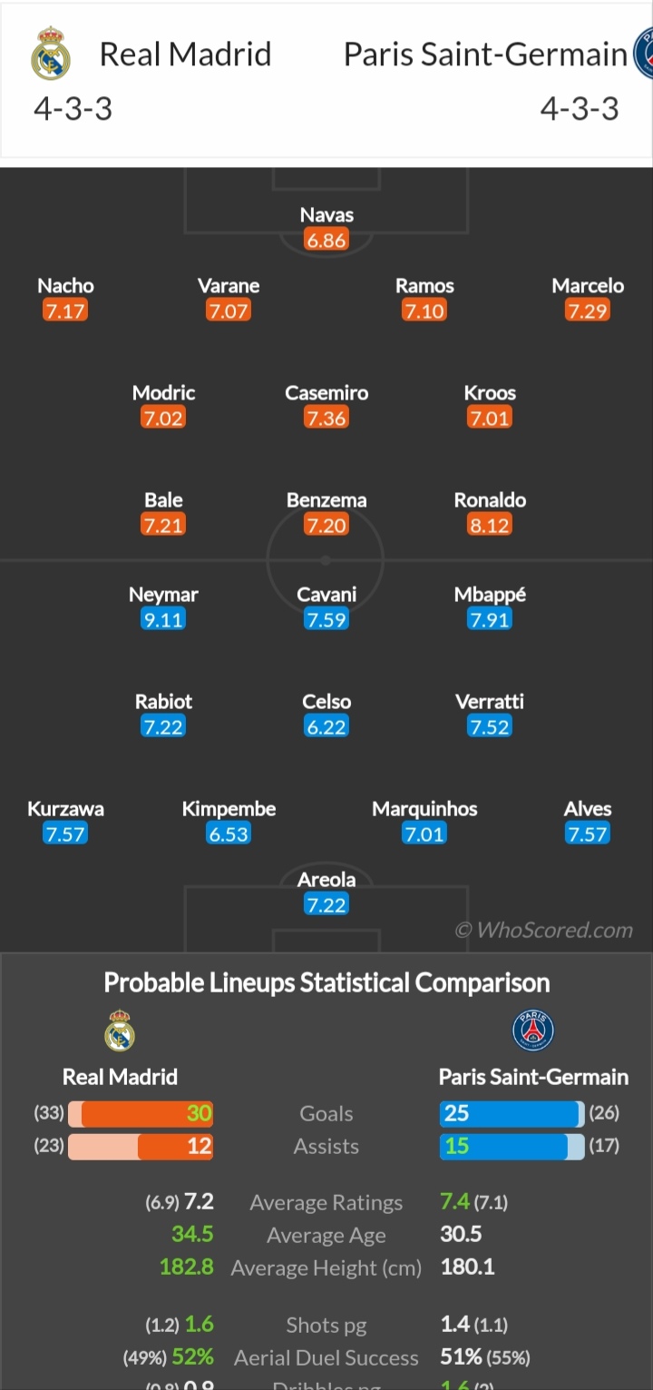Image resolution: width=653 pixels, height=1390 pixels.
Task: Tap Navas goalkeeper rating 6.86
Action: (326, 240)
